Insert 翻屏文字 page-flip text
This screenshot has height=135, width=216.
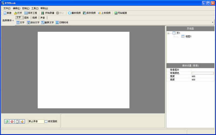pos(48,22)
